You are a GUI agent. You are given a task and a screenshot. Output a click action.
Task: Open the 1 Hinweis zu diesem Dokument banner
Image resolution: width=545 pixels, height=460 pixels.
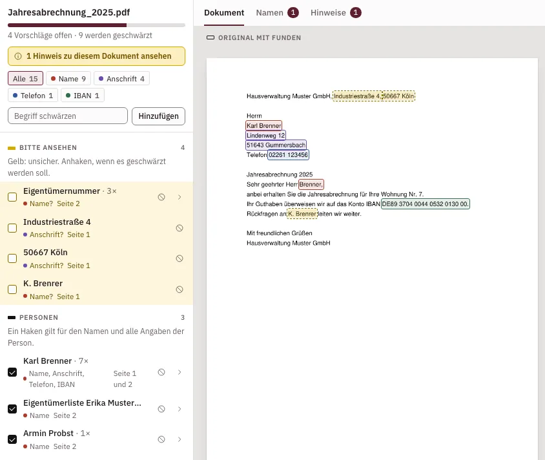pyautogui.click(x=96, y=56)
